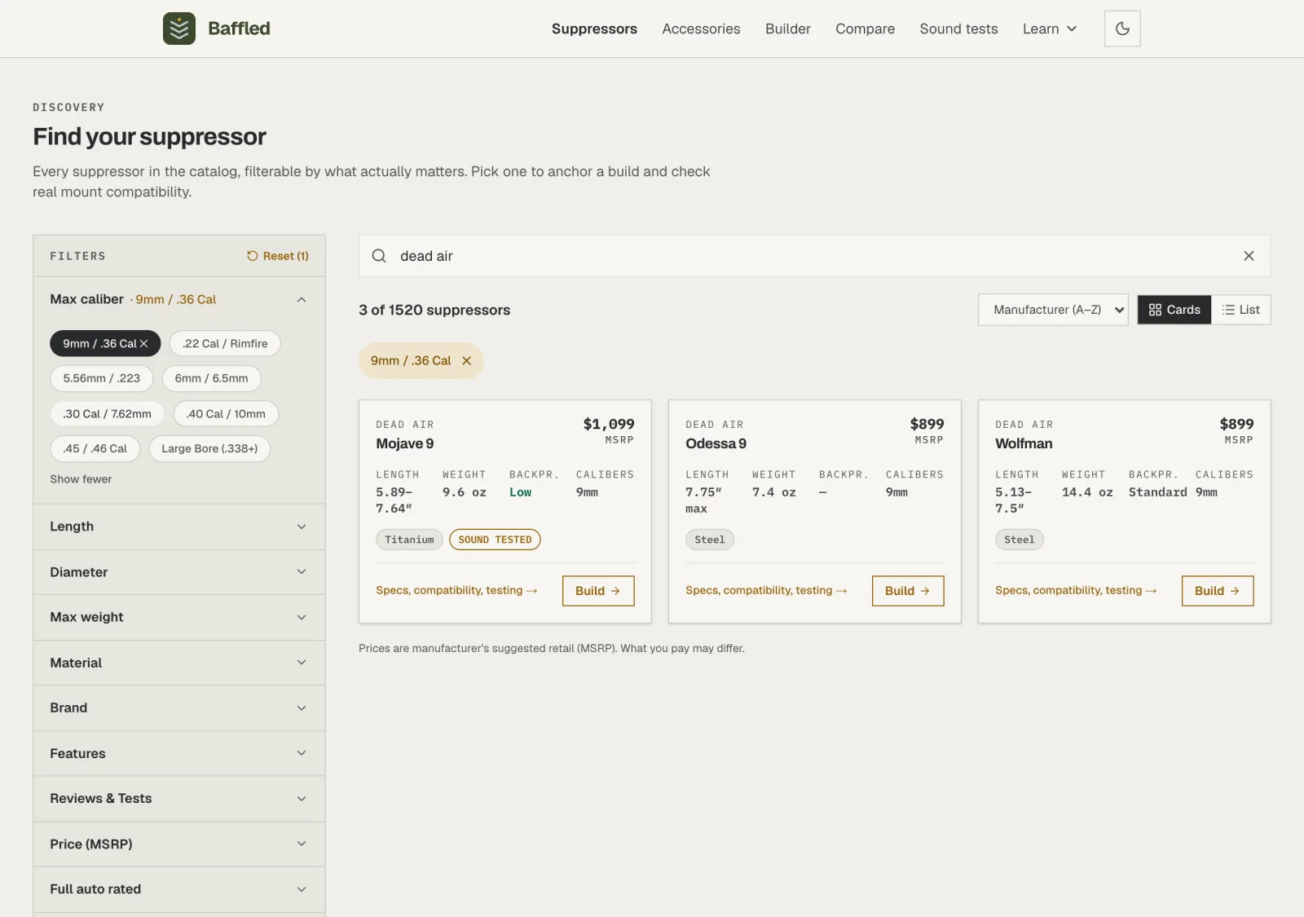Remove the 9mm / .36 Cal filter tag

pos(466,361)
